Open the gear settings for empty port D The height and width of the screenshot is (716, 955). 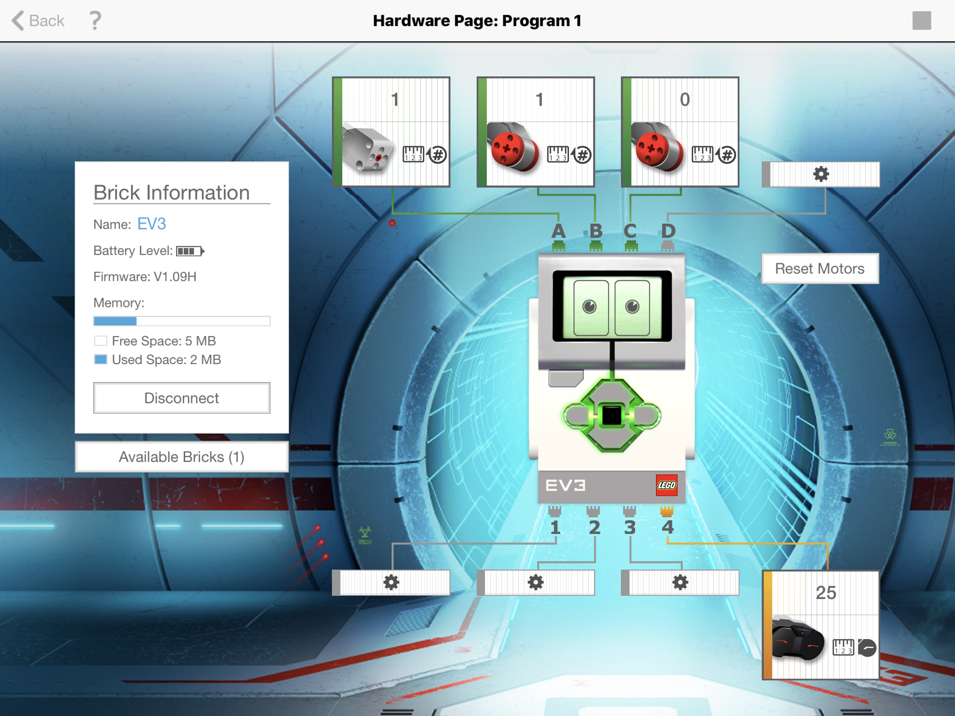(821, 174)
